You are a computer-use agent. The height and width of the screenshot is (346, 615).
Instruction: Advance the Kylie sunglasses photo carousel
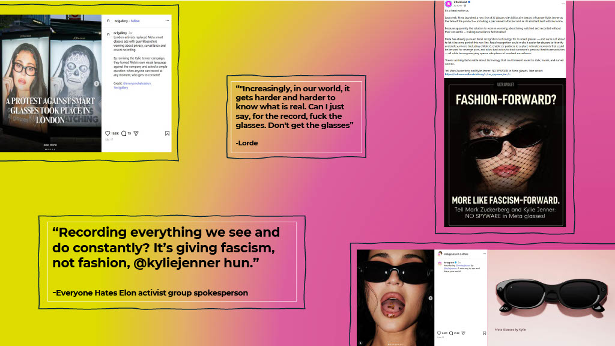430,298
